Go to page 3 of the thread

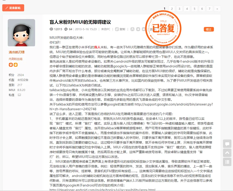179,9
